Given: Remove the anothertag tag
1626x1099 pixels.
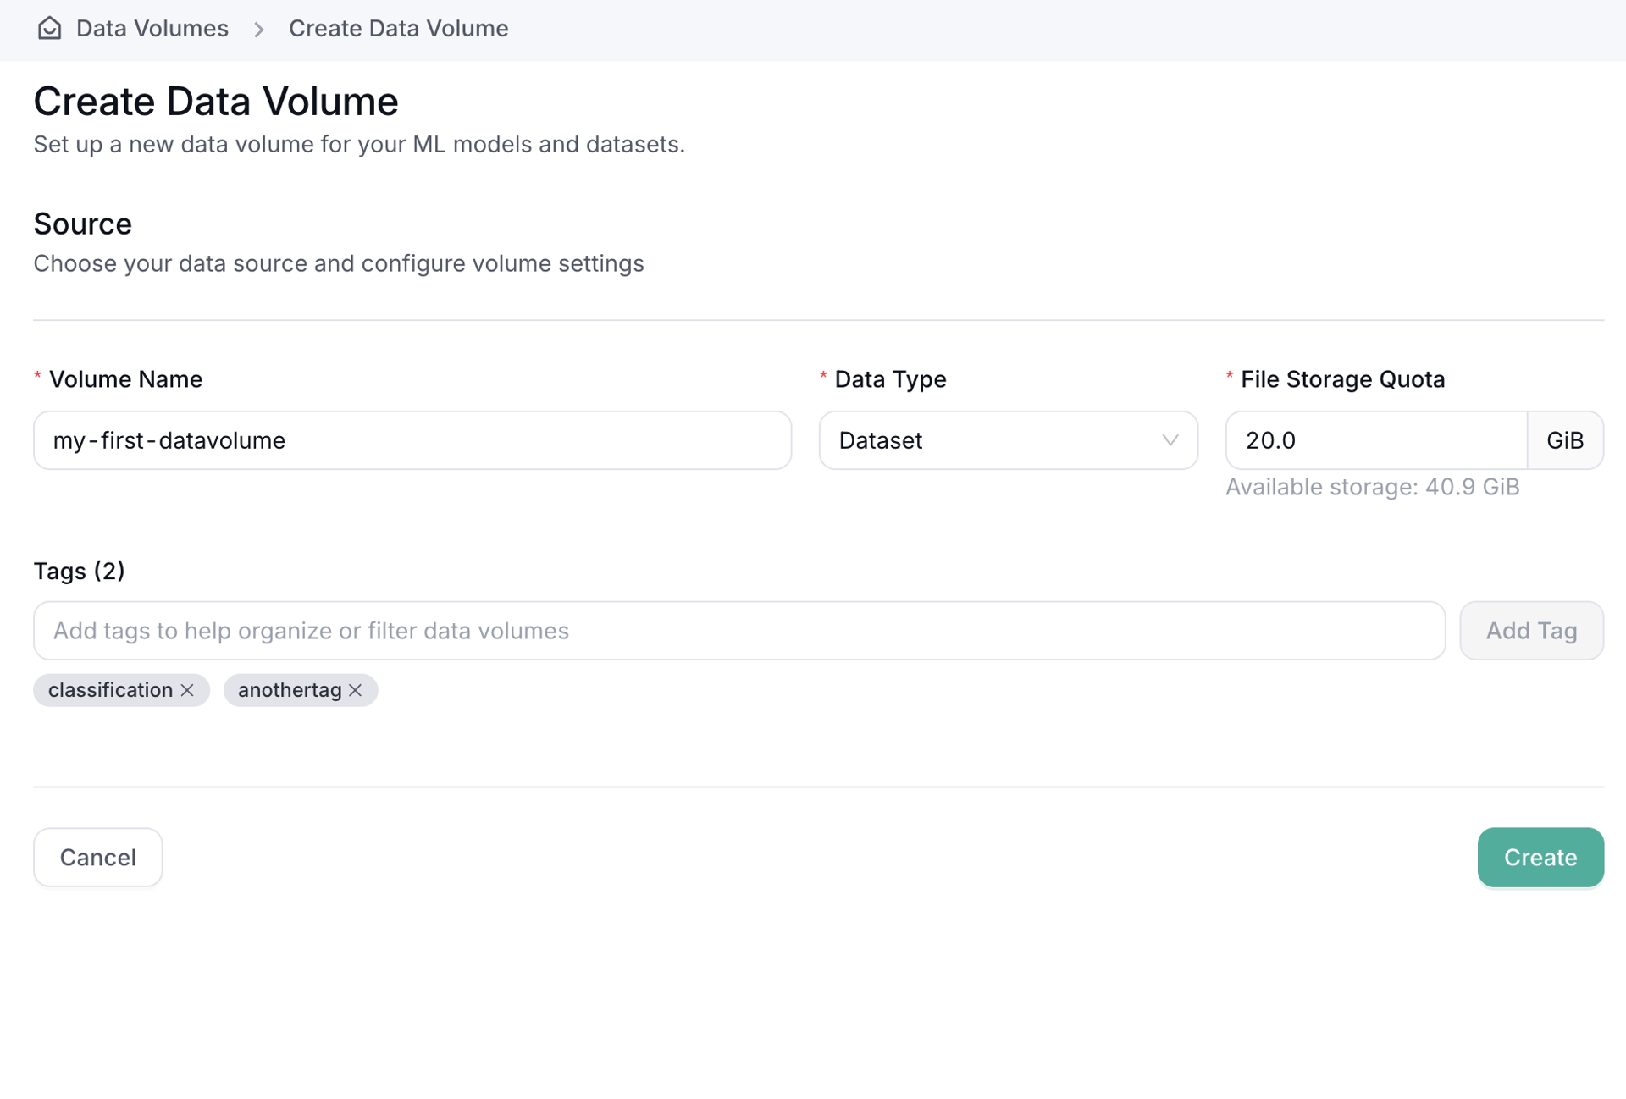Looking at the screenshot, I should click(356, 690).
